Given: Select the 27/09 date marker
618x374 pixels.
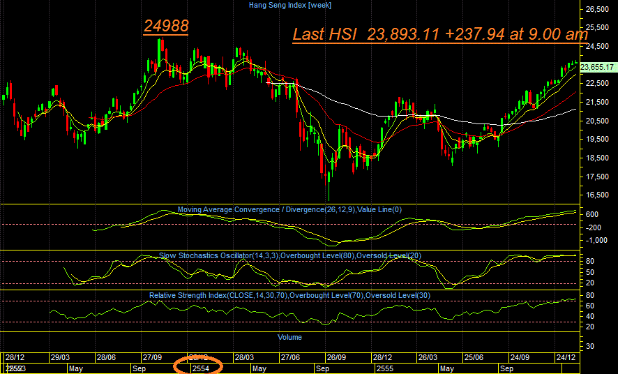Looking at the screenshot, I should coord(152,357).
